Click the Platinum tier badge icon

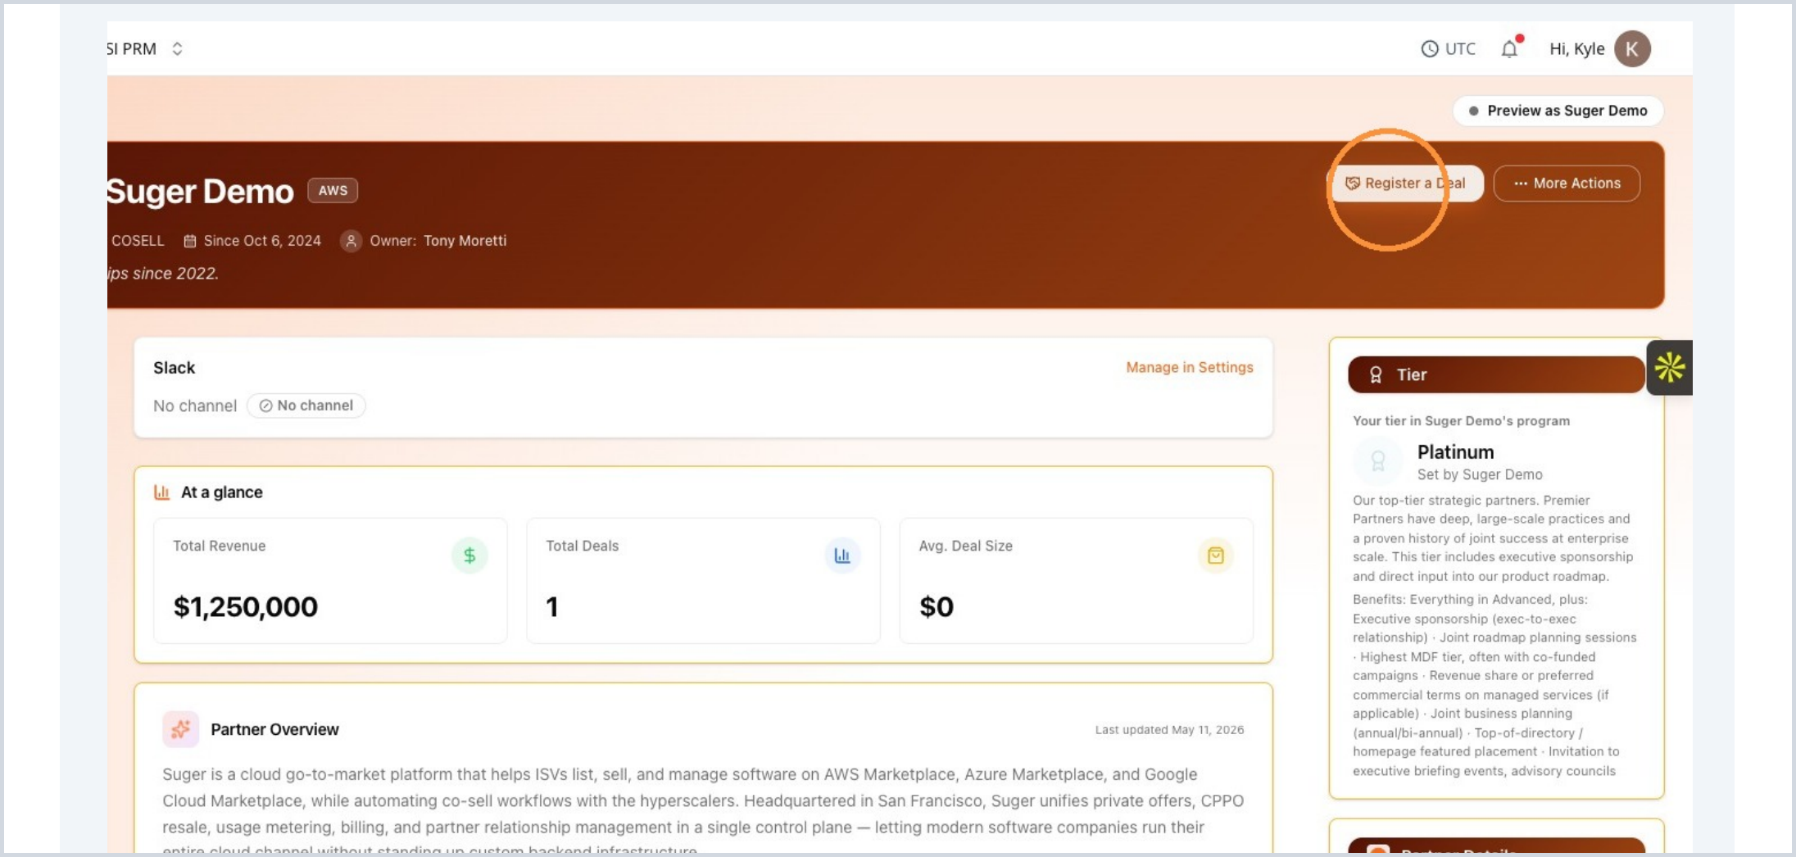click(x=1377, y=461)
